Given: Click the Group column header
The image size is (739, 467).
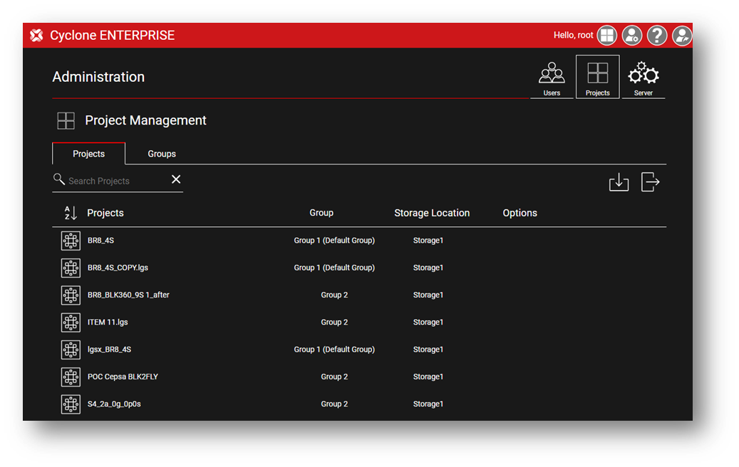Looking at the screenshot, I should coord(321,213).
